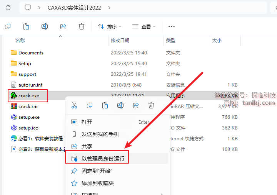The image size is (277, 195).
Task: Click the Paste icon in context menu
Action: 105,105
